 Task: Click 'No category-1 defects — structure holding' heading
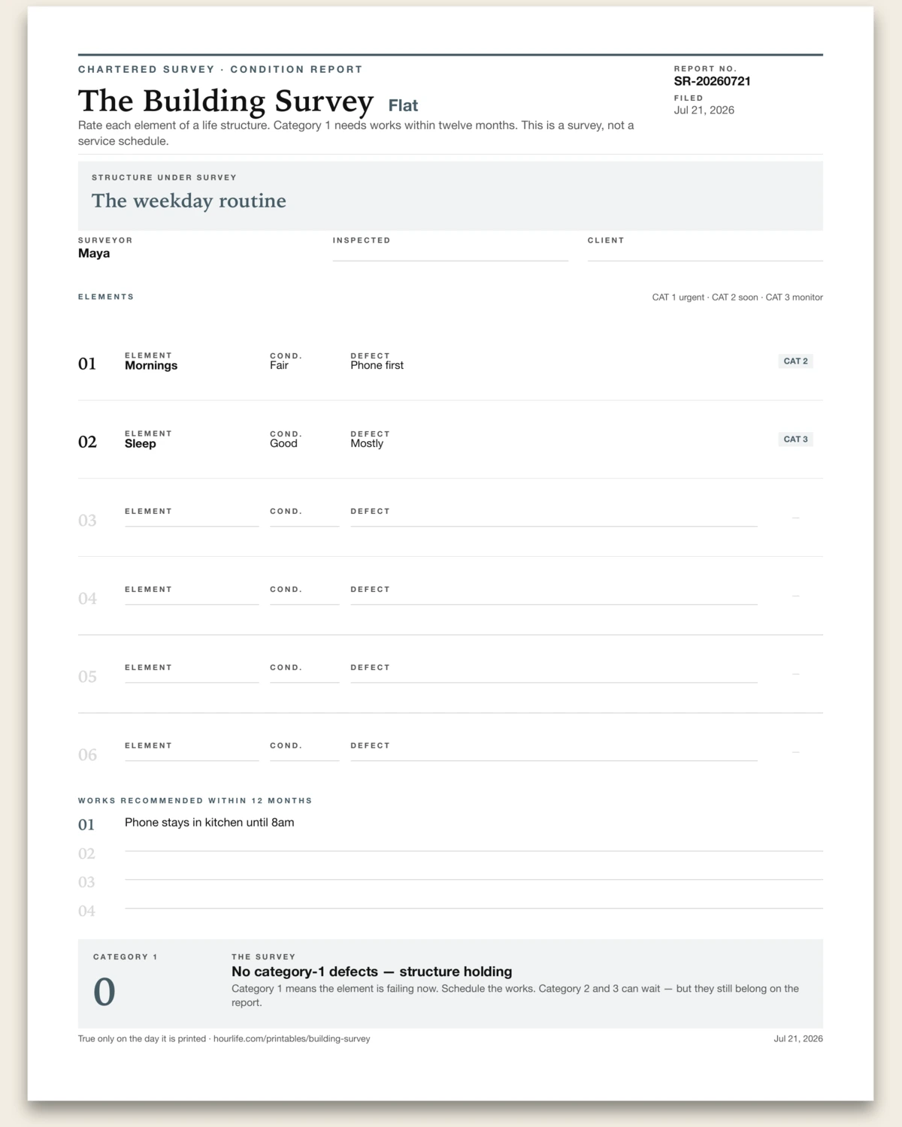click(371, 971)
